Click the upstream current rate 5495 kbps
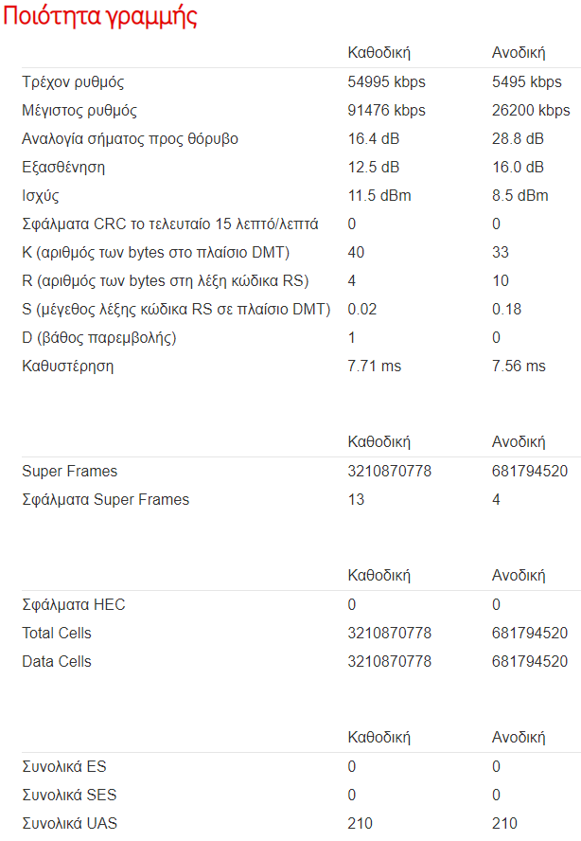This screenshot has width=581, height=841. (x=527, y=81)
